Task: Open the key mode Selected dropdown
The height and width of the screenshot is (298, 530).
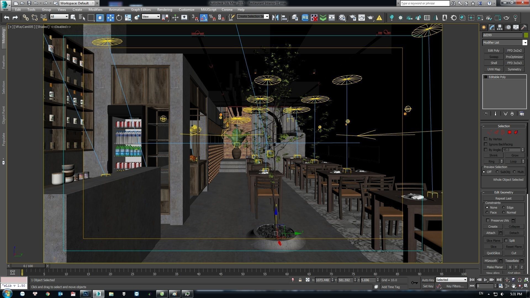Action: (451, 280)
